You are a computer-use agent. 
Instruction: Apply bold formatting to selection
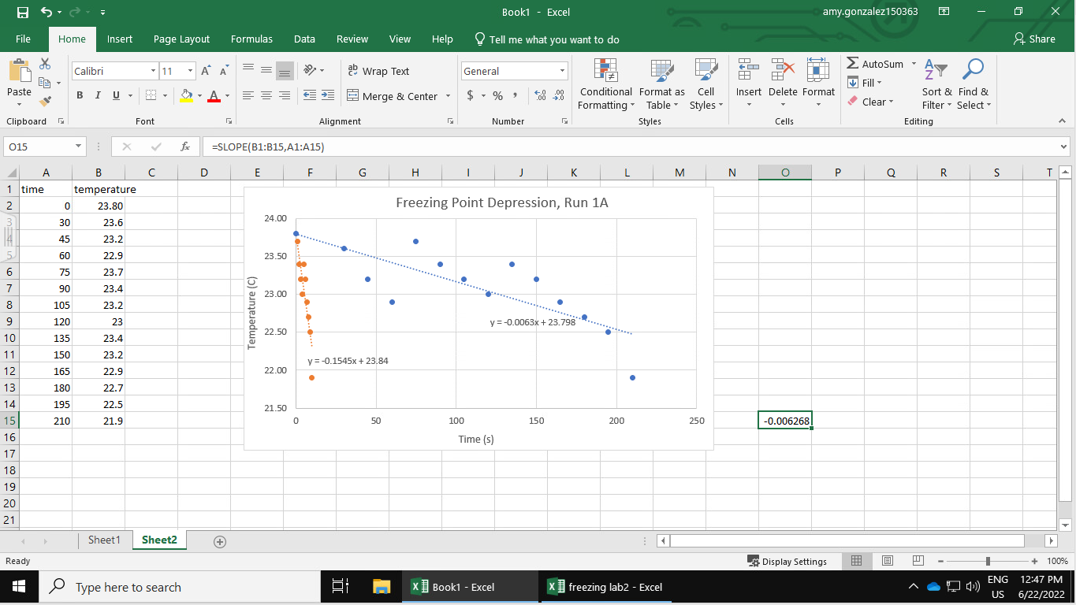point(79,95)
